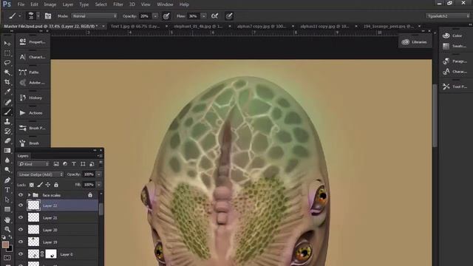
Task: Select the Eraser tool
Action: click(7, 141)
